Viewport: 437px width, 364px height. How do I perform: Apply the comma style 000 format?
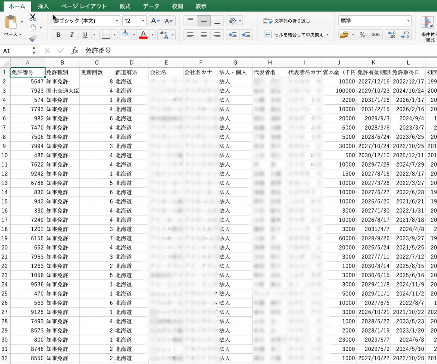[x=375, y=35]
